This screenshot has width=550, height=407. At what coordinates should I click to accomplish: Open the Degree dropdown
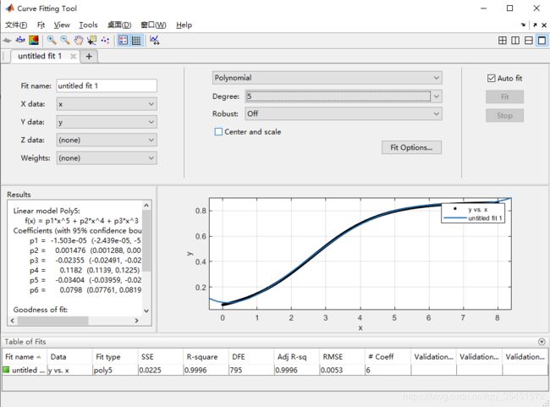point(344,96)
